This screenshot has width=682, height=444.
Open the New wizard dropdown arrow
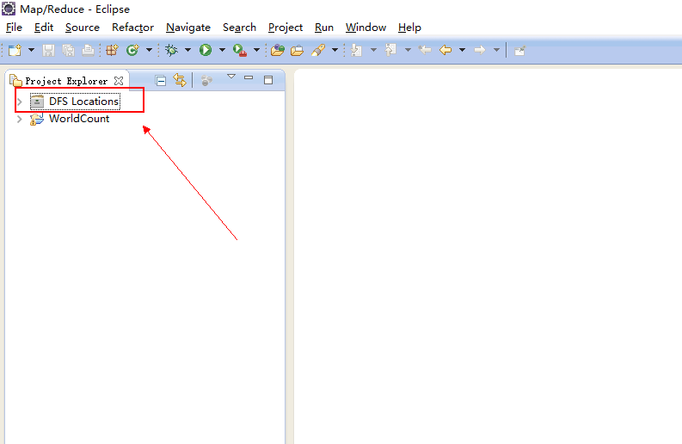click(x=31, y=50)
